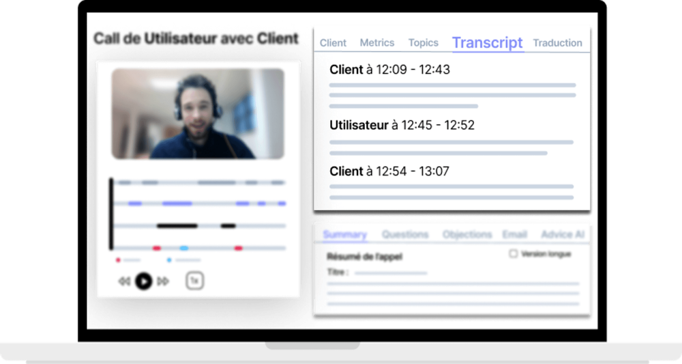Click the rewind playback icon
The height and width of the screenshot is (364, 682).
click(124, 281)
